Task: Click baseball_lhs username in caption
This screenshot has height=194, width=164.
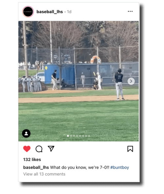Action: [36, 167]
